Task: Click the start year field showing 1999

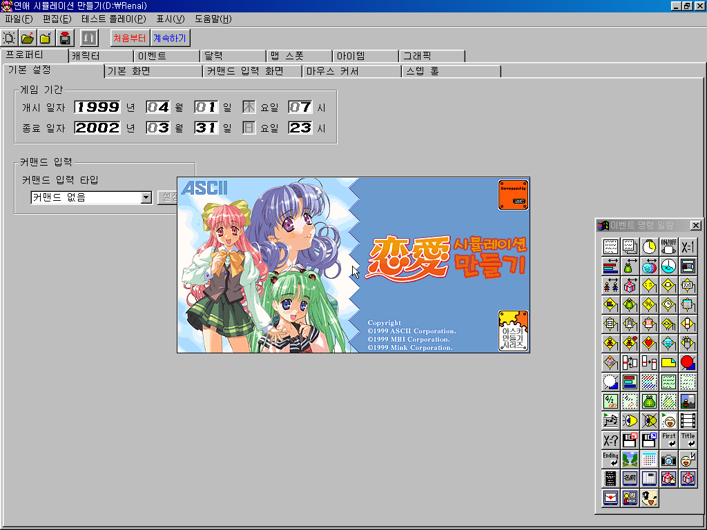Action: pyautogui.click(x=97, y=107)
